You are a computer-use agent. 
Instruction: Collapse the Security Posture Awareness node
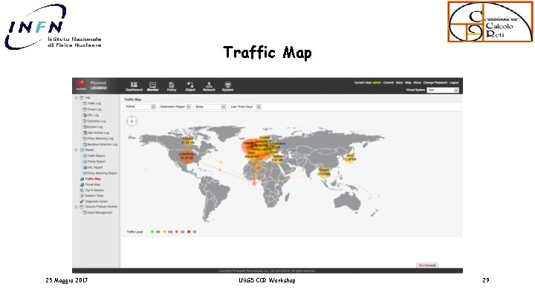tap(76, 207)
